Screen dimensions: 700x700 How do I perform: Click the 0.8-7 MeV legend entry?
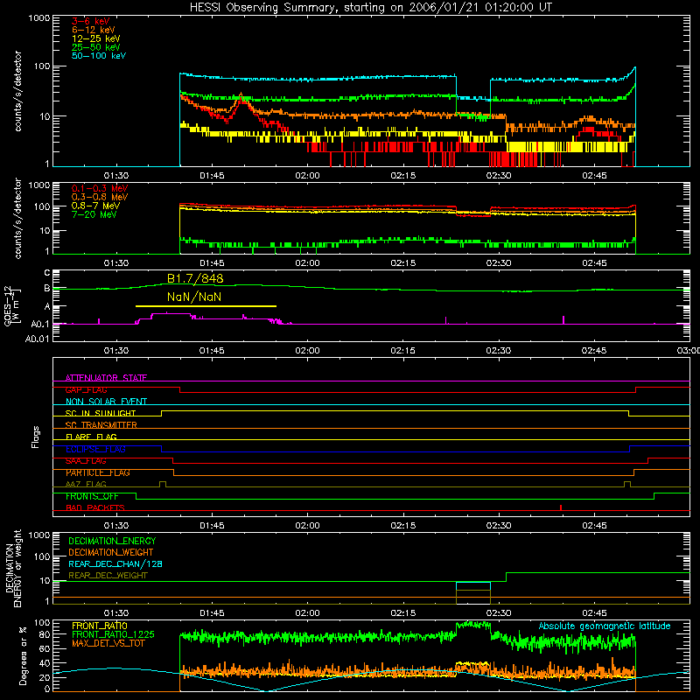pos(95,206)
